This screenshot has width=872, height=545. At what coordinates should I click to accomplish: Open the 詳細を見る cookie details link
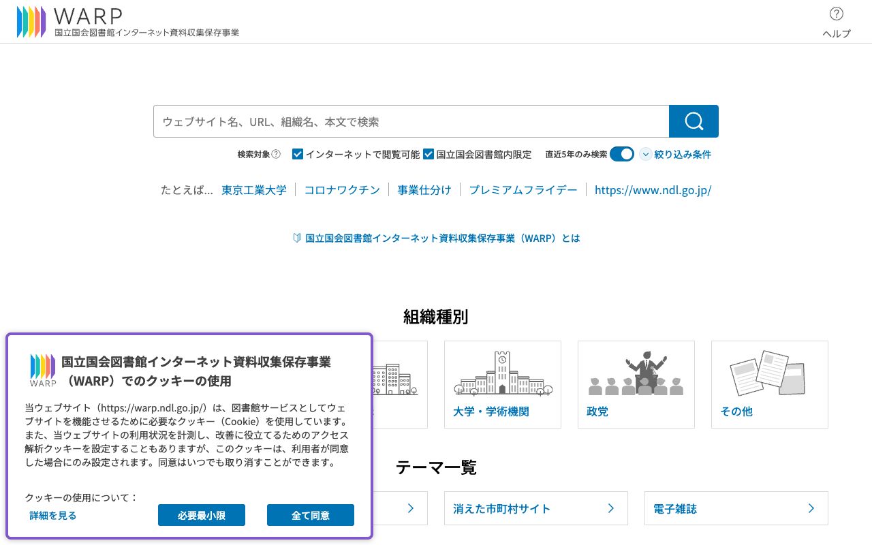[52, 516]
